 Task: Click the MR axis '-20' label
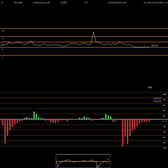click(164, 127)
